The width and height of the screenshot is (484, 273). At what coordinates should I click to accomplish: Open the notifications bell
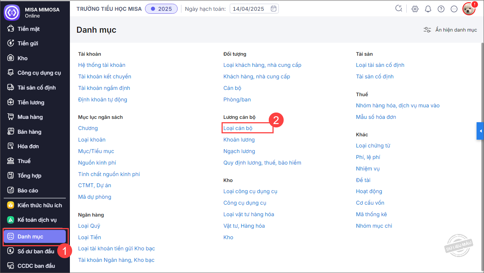tap(428, 9)
